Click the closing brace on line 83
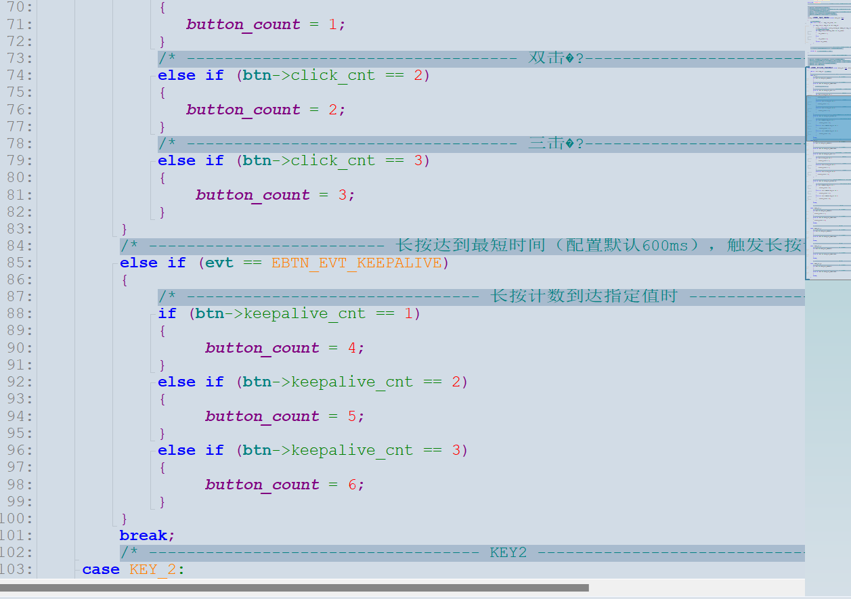This screenshot has width=851, height=599. click(124, 229)
